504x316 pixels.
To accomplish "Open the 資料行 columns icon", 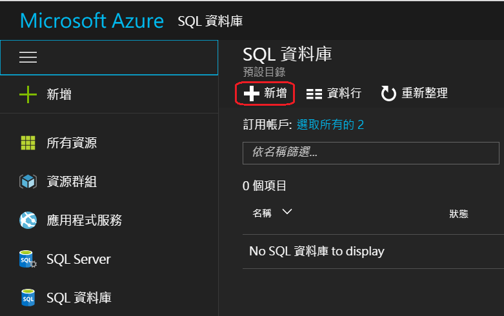I will [x=314, y=94].
